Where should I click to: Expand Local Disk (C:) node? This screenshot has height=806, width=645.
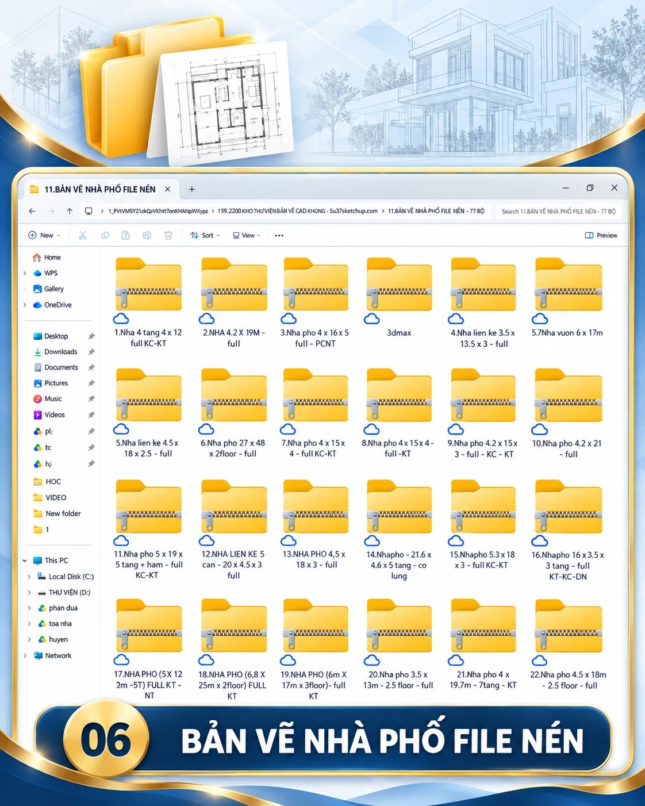pos(29,576)
